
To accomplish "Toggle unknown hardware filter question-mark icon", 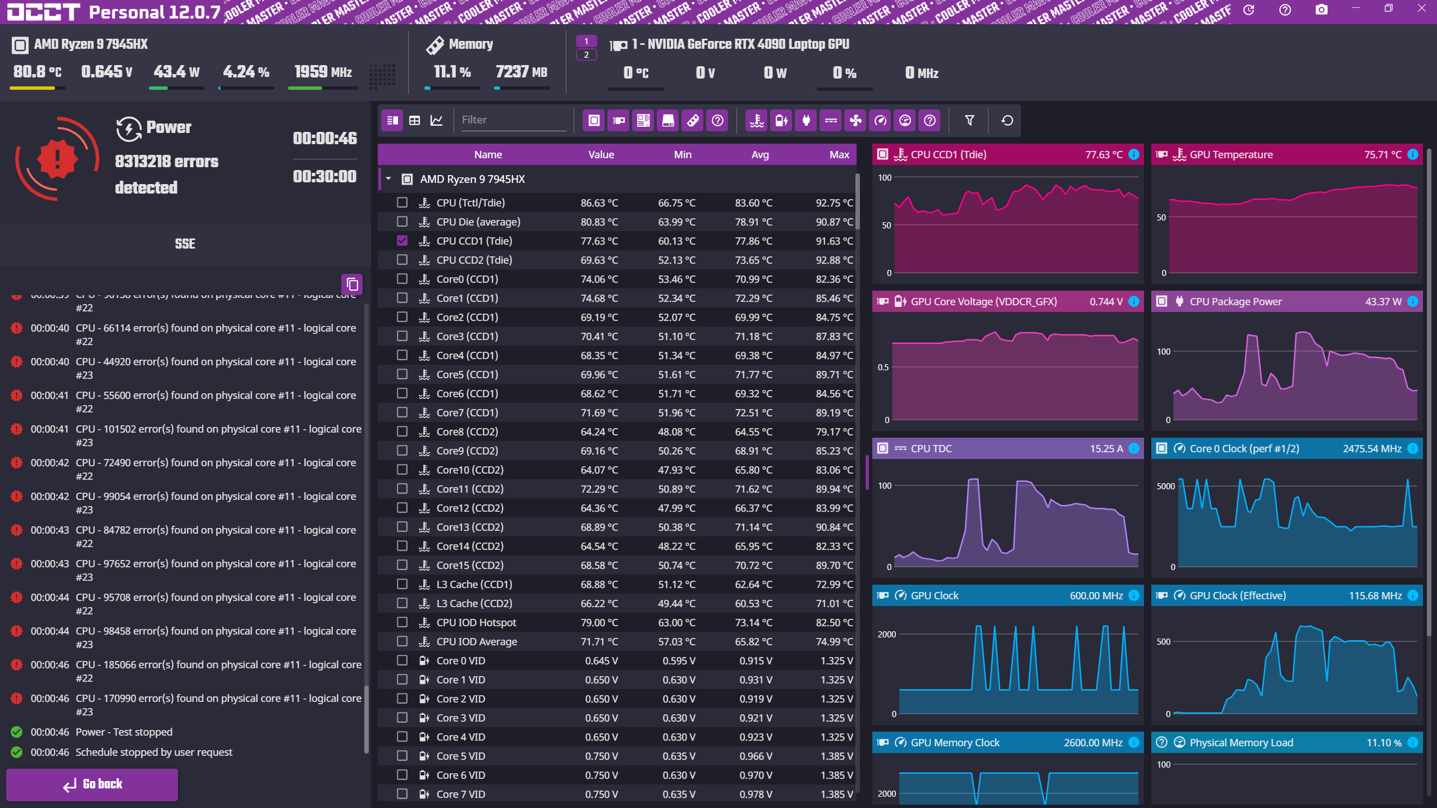I will [717, 120].
